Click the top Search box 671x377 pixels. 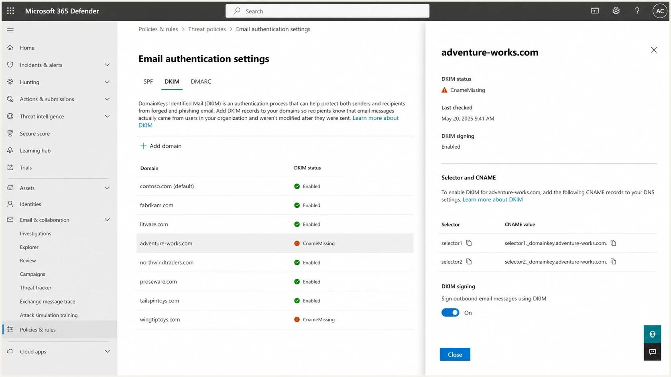tap(327, 11)
